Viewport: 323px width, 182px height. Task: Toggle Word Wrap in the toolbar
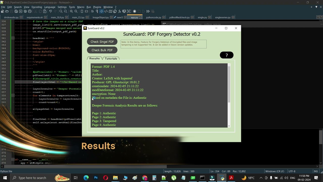(x=92, y=11)
